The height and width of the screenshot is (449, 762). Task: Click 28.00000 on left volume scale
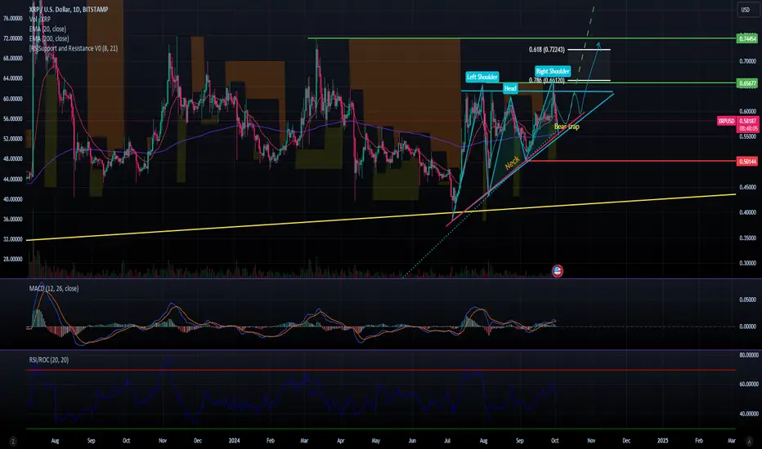12,260
